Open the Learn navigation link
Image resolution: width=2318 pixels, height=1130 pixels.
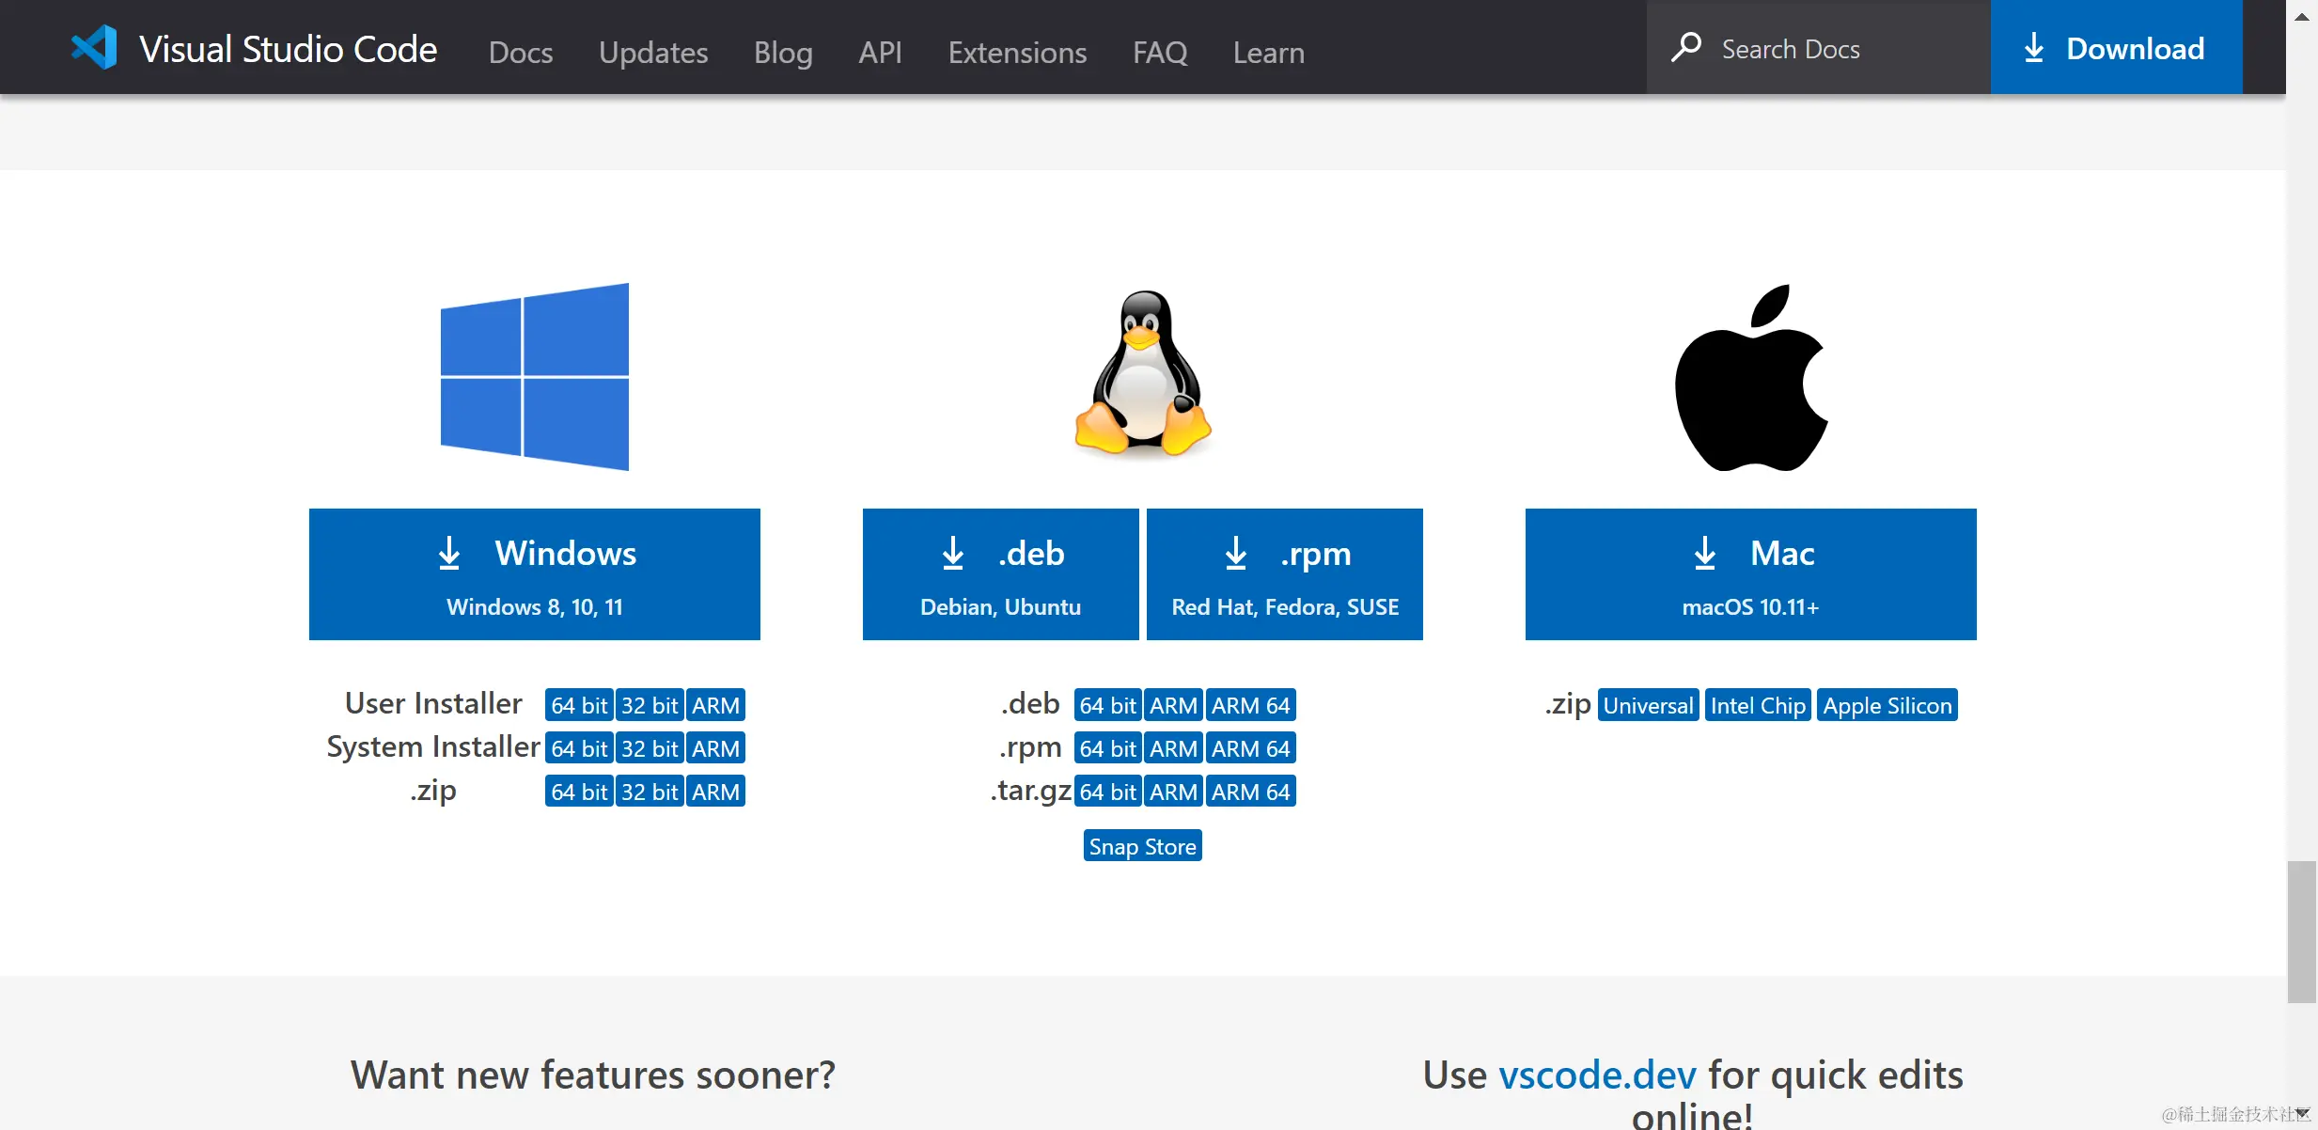[1269, 52]
